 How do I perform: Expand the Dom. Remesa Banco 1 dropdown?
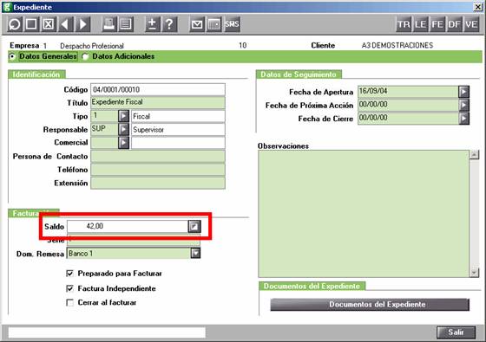195,253
